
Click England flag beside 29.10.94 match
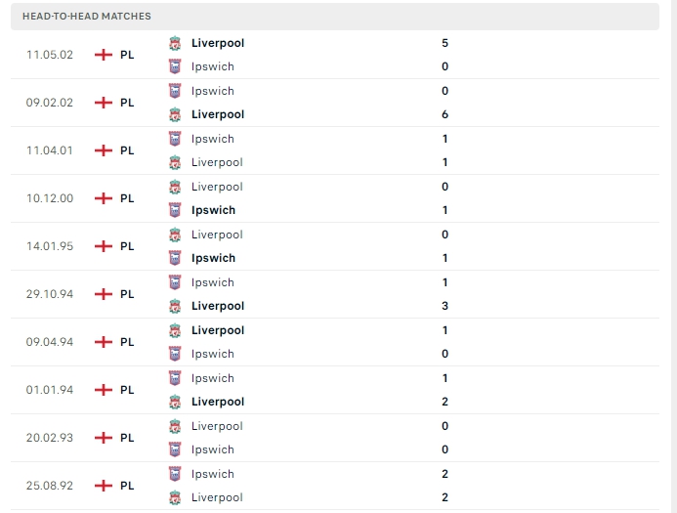coord(104,294)
